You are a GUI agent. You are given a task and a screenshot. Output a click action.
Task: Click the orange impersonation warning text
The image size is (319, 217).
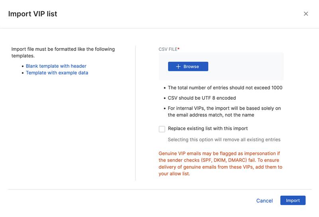[221, 164]
